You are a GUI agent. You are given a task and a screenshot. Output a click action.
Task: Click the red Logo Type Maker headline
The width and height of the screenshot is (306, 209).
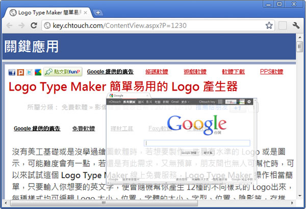pyautogui.click(x=123, y=86)
